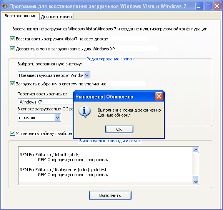This screenshot has height=210, width=223.
Task: Click the 'Редактирование записи' group label
Action: click(x=110, y=59)
